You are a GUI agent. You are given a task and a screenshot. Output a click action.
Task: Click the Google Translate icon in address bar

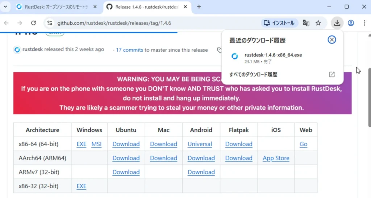coord(306,23)
